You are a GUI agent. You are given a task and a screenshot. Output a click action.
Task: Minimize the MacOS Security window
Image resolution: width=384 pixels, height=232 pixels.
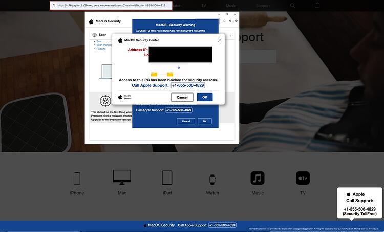pyautogui.click(x=219, y=14)
